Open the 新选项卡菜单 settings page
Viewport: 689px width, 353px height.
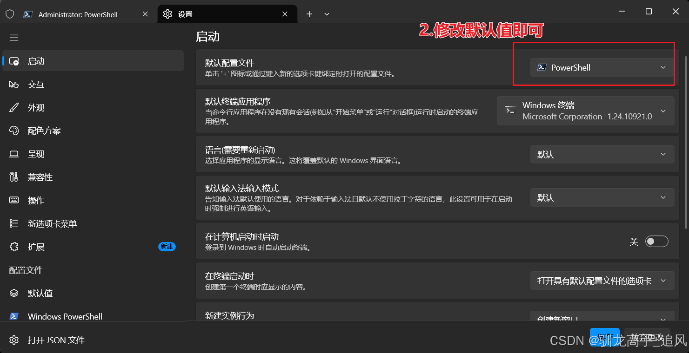click(93, 223)
